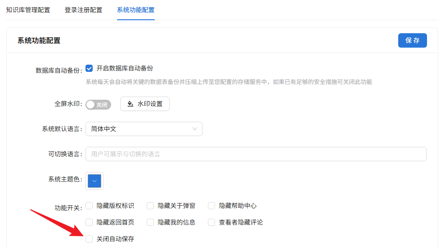
Task: Open the 登录注册配置 tab
Action: click(83, 10)
